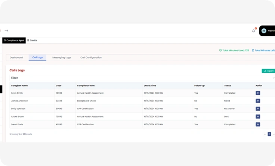Click Kevin Smith's Completed status
Viewport: 275px width, 166px height.
230,93
